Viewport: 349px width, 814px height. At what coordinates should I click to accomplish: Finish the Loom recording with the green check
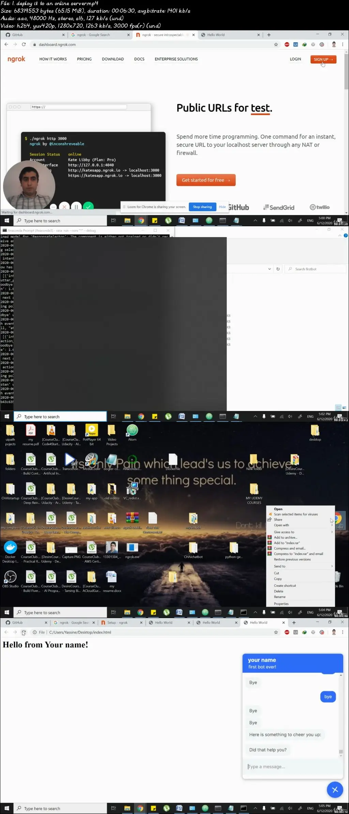point(88,207)
